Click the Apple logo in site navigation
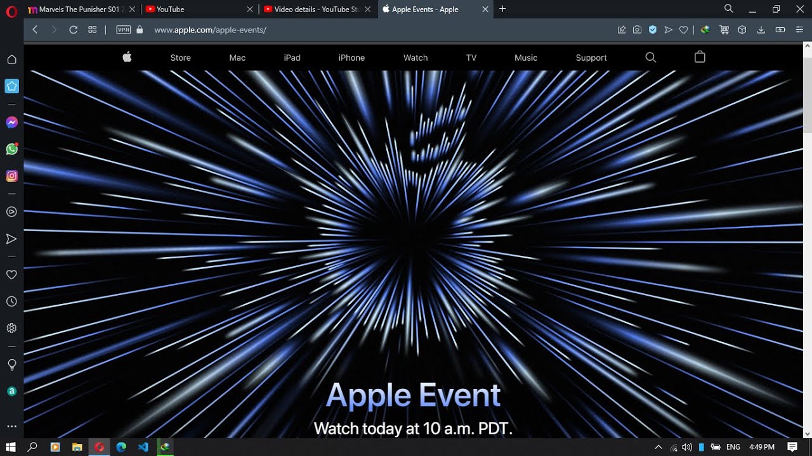 [x=127, y=57]
